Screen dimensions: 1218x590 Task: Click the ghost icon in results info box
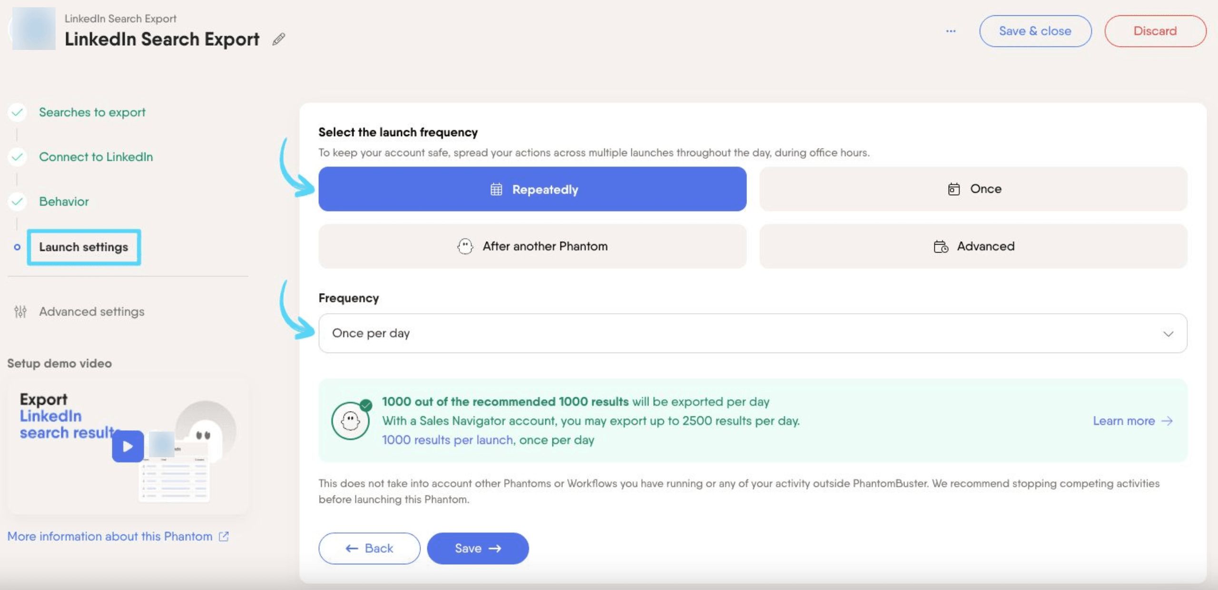pyautogui.click(x=351, y=421)
